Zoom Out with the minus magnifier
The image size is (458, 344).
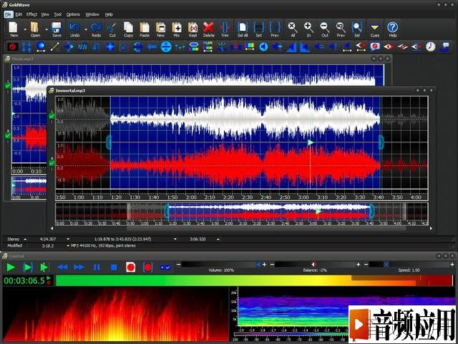tap(324, 29)
